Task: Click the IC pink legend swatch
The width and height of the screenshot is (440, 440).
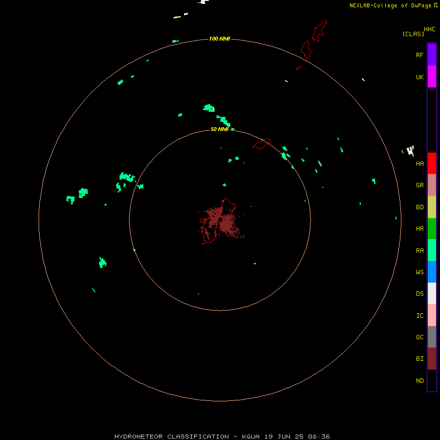Action: 432,315
